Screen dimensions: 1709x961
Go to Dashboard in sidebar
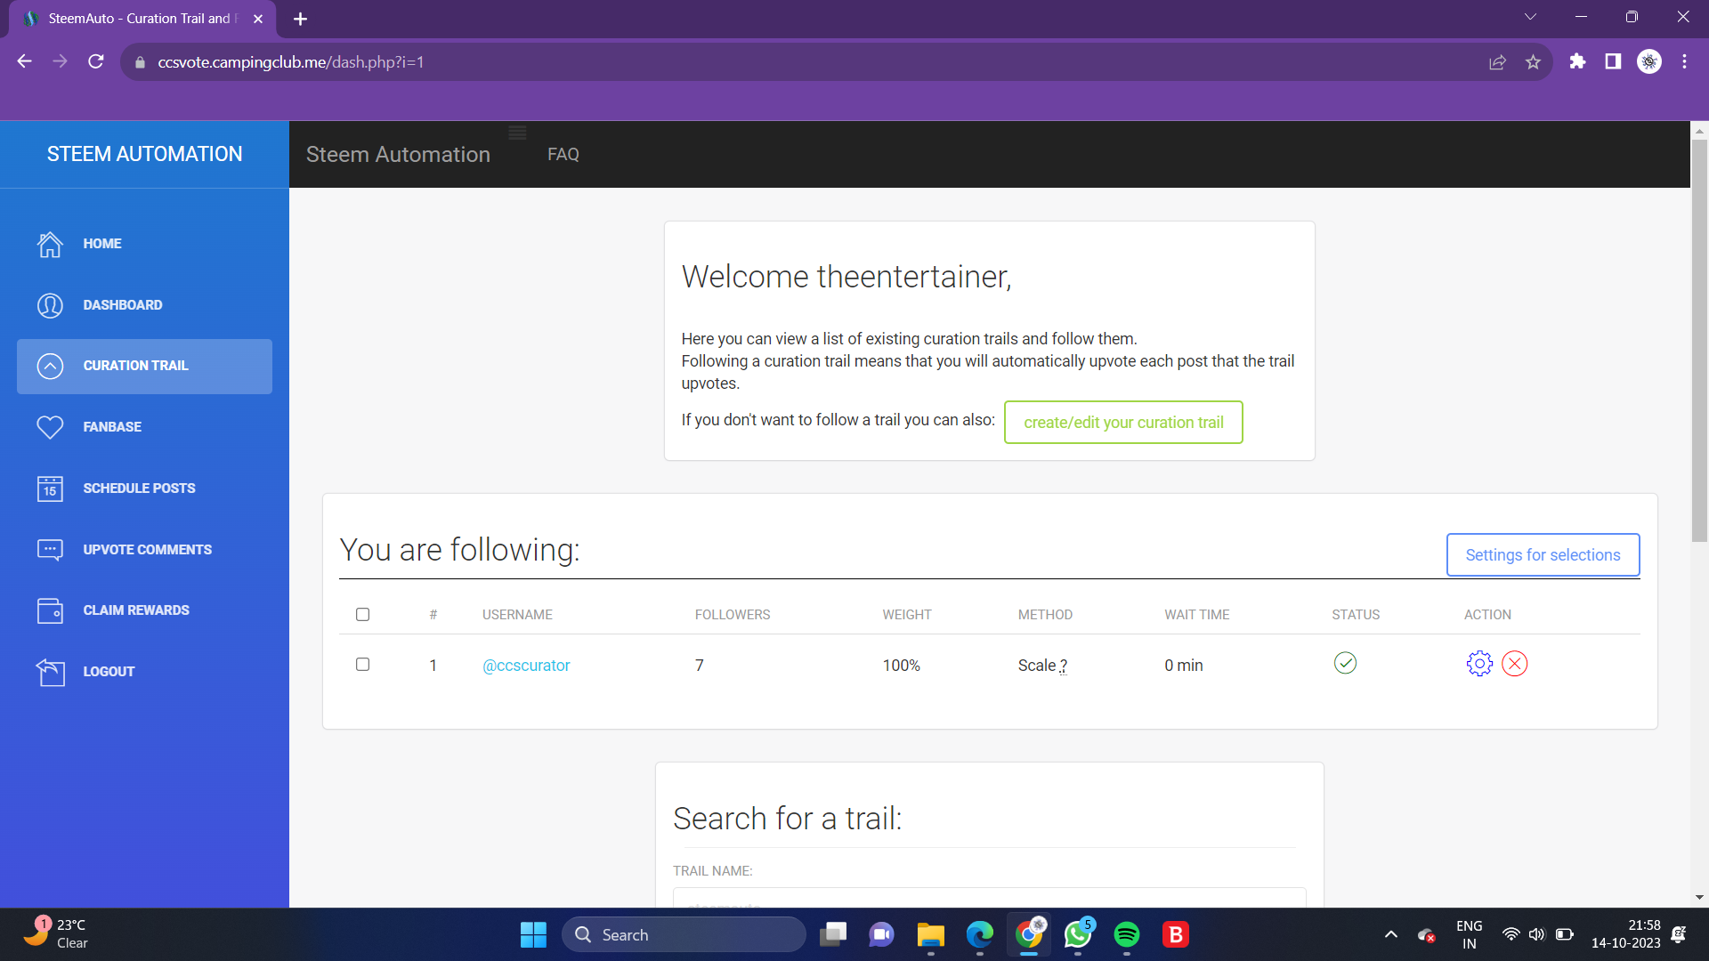coord(122,305)
